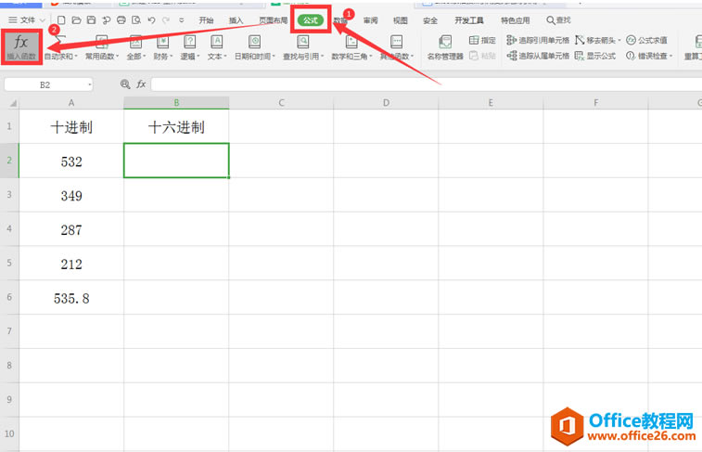Select column C header
Screen dimensions: 702x452
click(x=281, y=103)
